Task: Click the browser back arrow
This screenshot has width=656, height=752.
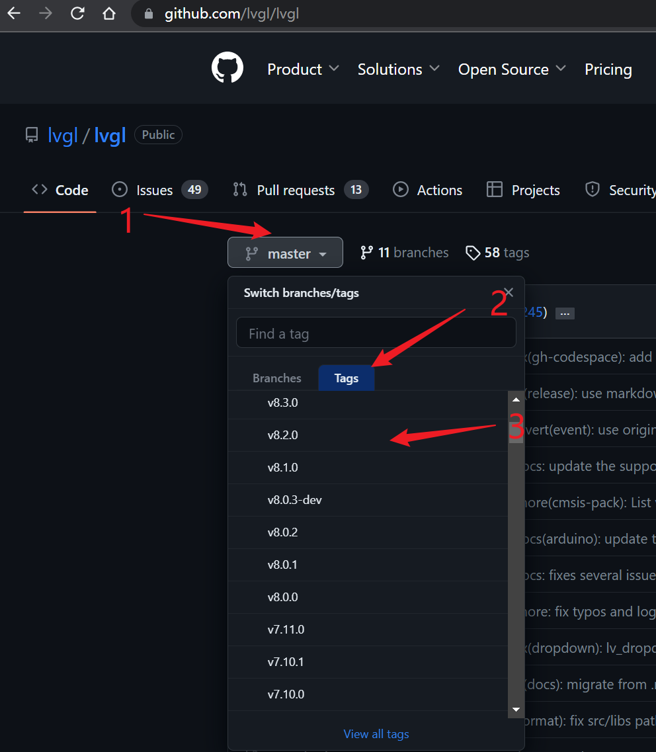Action: pos(14,13)
